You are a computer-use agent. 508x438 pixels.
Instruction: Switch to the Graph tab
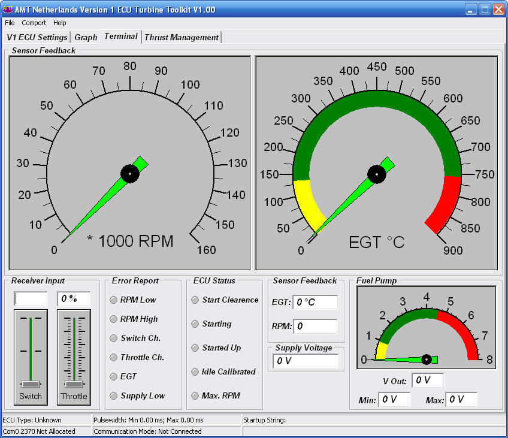point(86,37)
